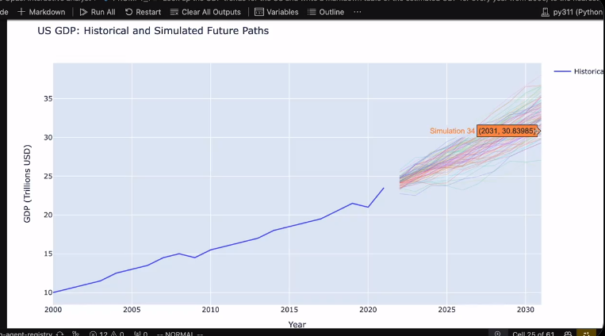Screen dimensions: 605x336
Task: Click the 2020 x-axis tick label
Action: tap(368, 309)
